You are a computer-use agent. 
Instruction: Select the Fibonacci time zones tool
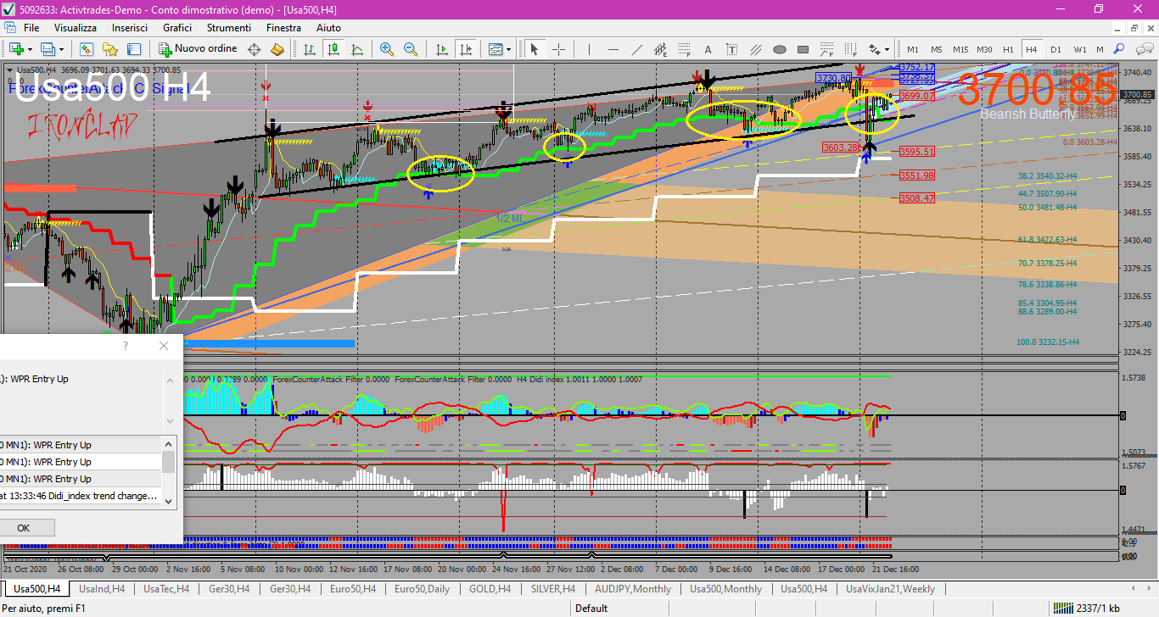pyautogui.click(x=851, y=49)
